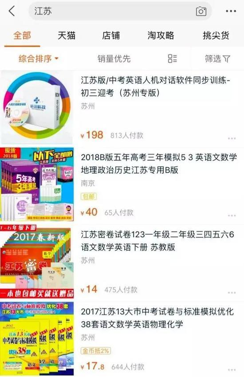The width and height of the screenshot is (244, 377).
Task: Click the search field containing 江苏
Action: [x=120, y=11]
